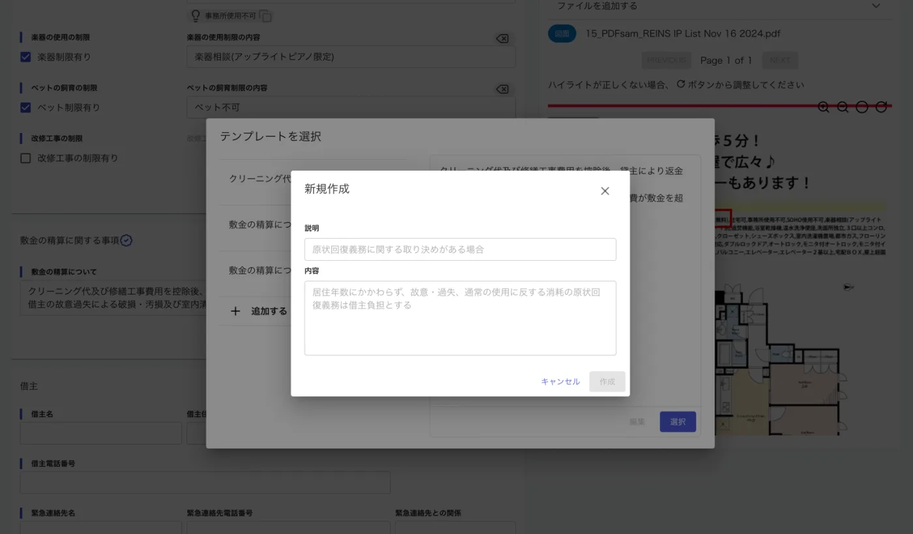Viewport: 913px width, 534px height.
Task: Enable the 改修工事の制限有り checkbox
Action: (x=26, y=158)
